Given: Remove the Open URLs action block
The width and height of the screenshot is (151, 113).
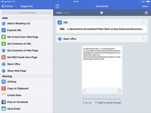Looking at the screenshot, I should tap(144, 39).
